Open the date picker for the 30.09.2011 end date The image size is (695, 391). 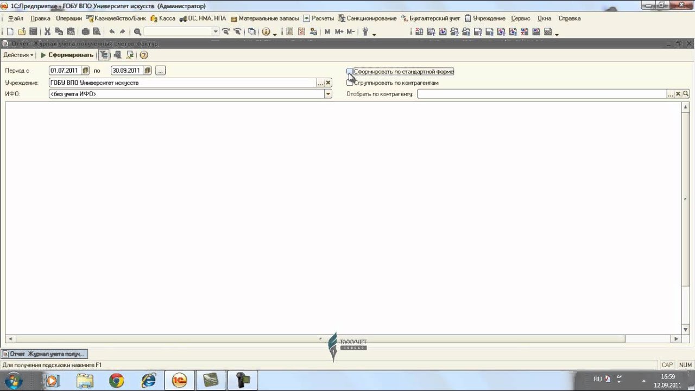tap(148, 71)
